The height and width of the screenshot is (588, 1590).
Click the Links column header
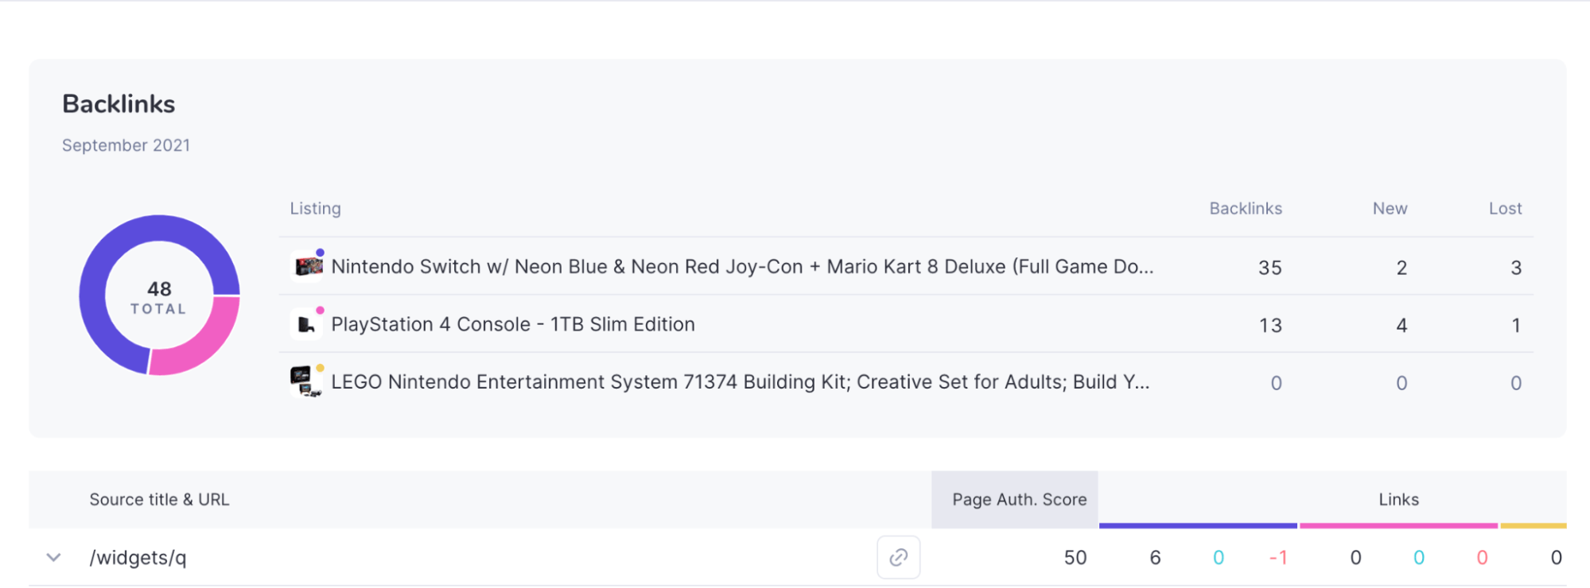pyautogui.click(x=1398, y=499)
